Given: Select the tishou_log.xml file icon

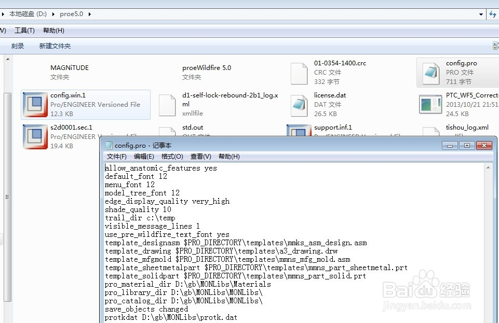Looking at the screenshot, I should (x=431, y=132).
